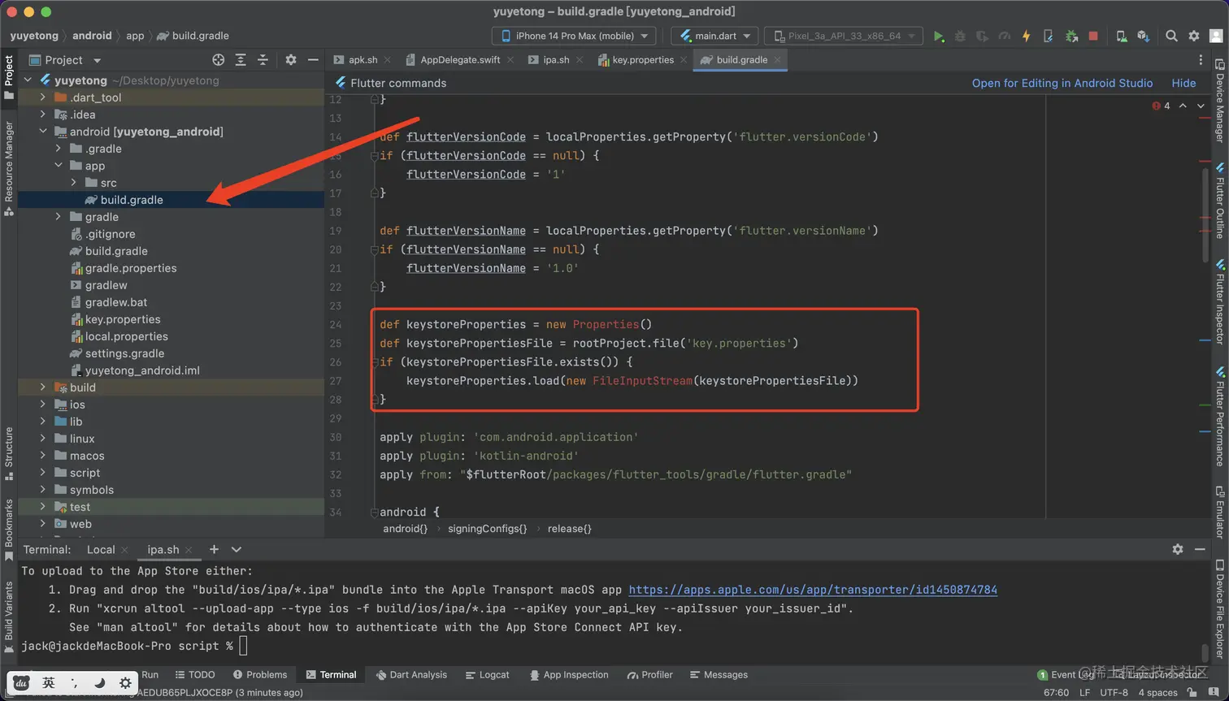The width and height of the screenshot is (1229, 701).
Task: Expand the src folder
Action: tap(74, 183)
